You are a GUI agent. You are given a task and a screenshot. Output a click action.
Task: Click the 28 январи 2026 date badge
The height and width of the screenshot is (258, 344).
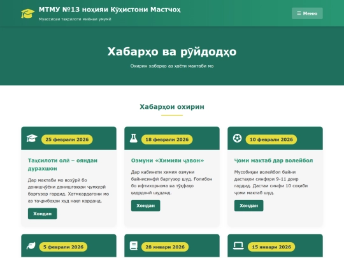click(165, 247)
